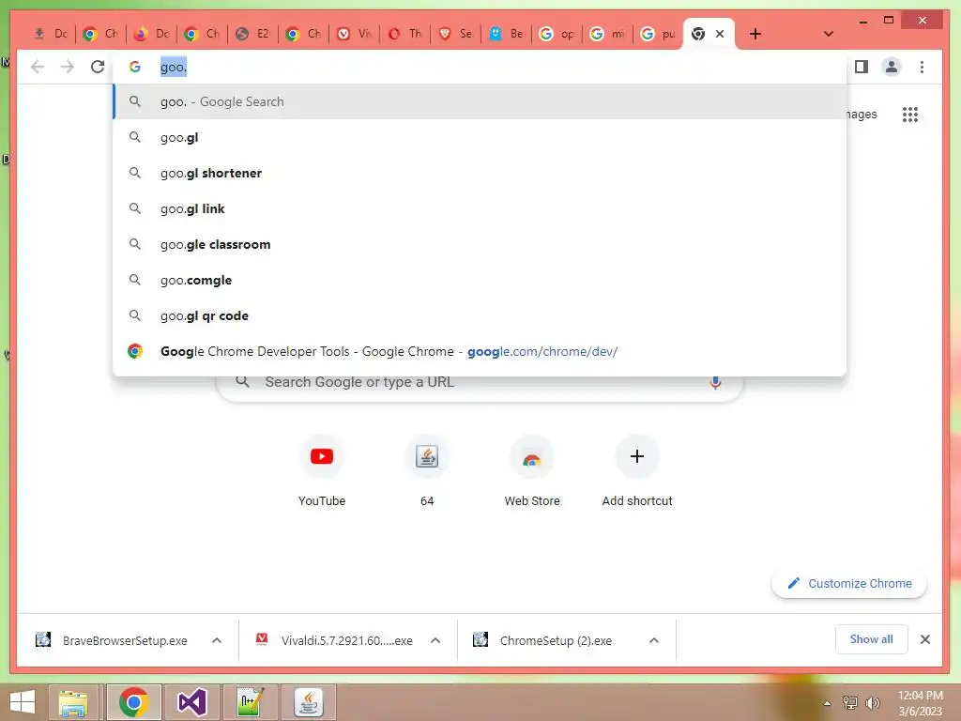Viewport: 961px width, 721px height.
Task: Expand options for ChromeSetup (2).exe
Action: point(654,640)
